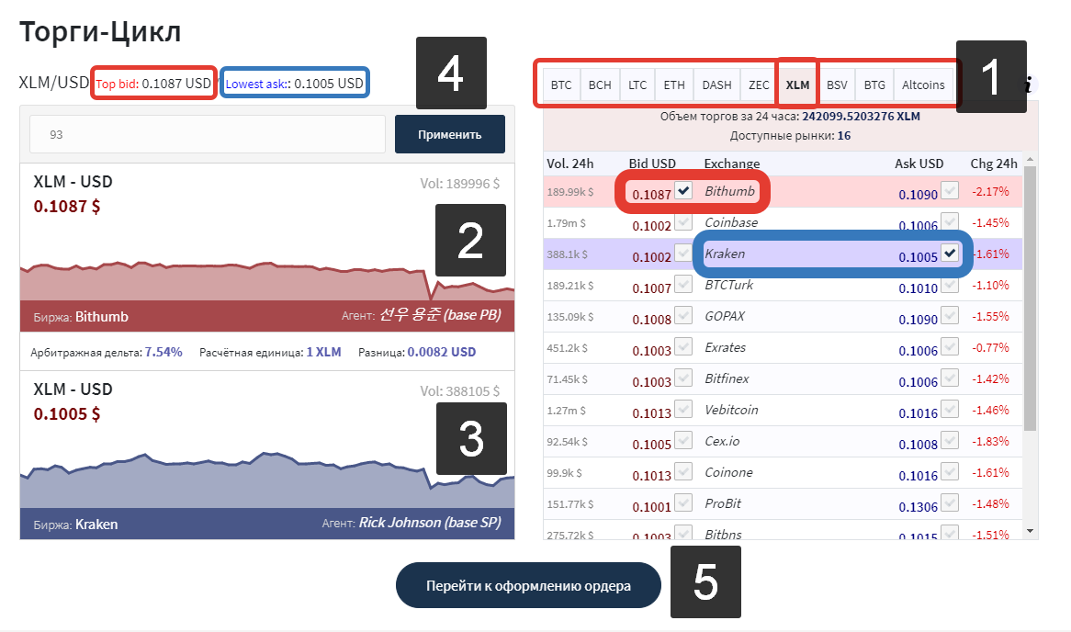This screenshot has width=1071, height=632.
Task: Click the Exrates exchange name
Action: click(726, 347)
